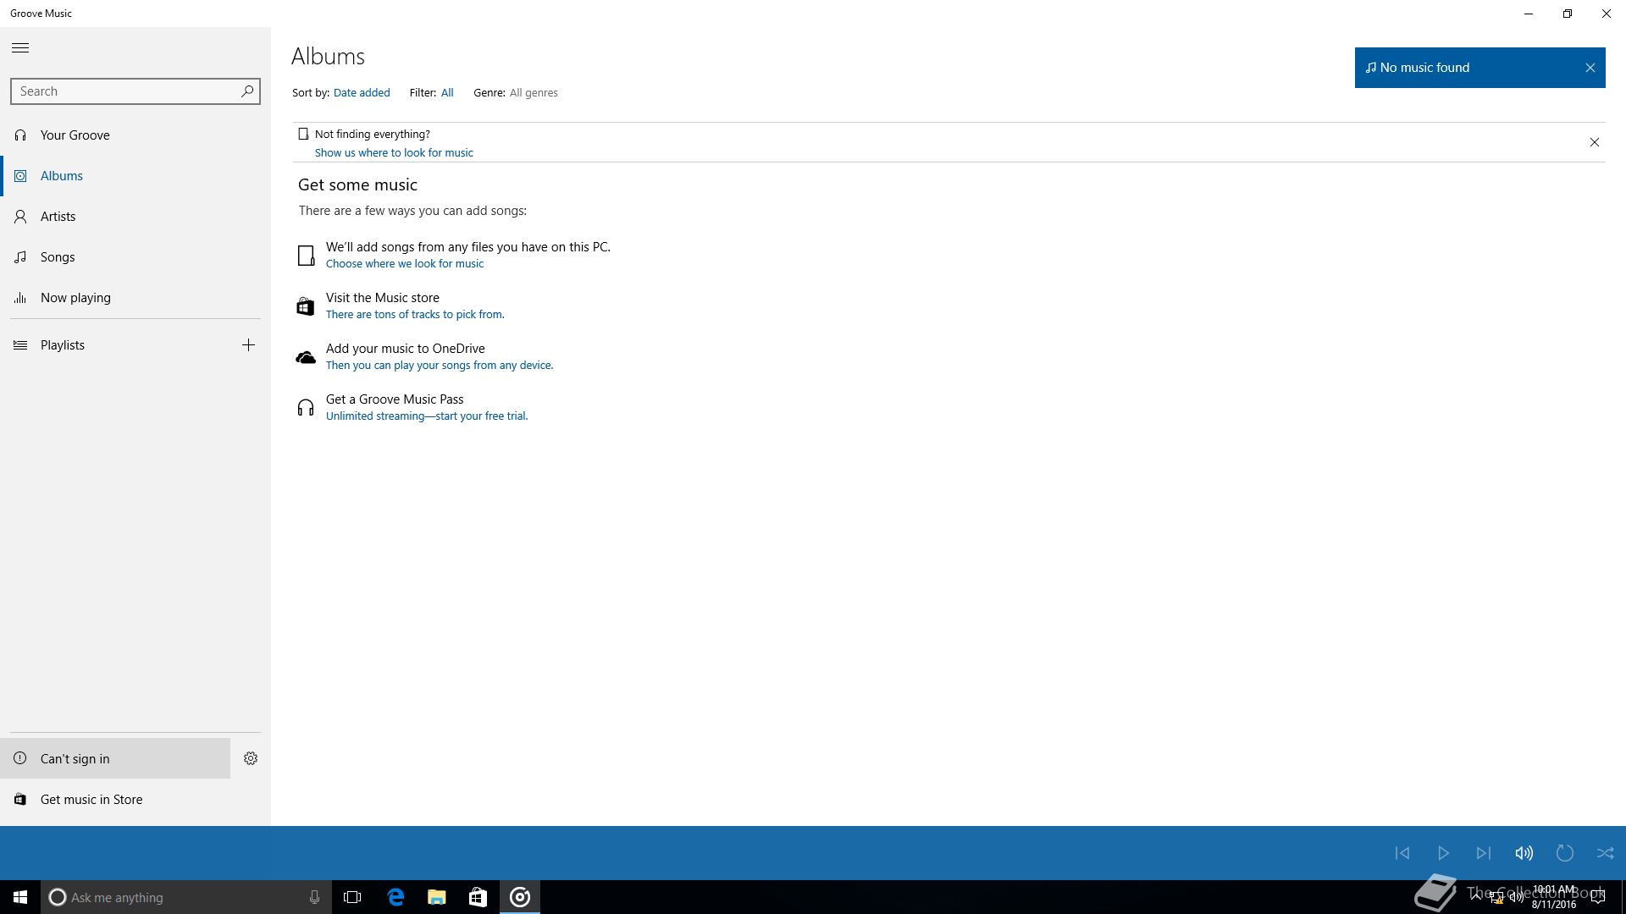
Task: Create a new playlist with plus icon
Action: click(248, 345)
